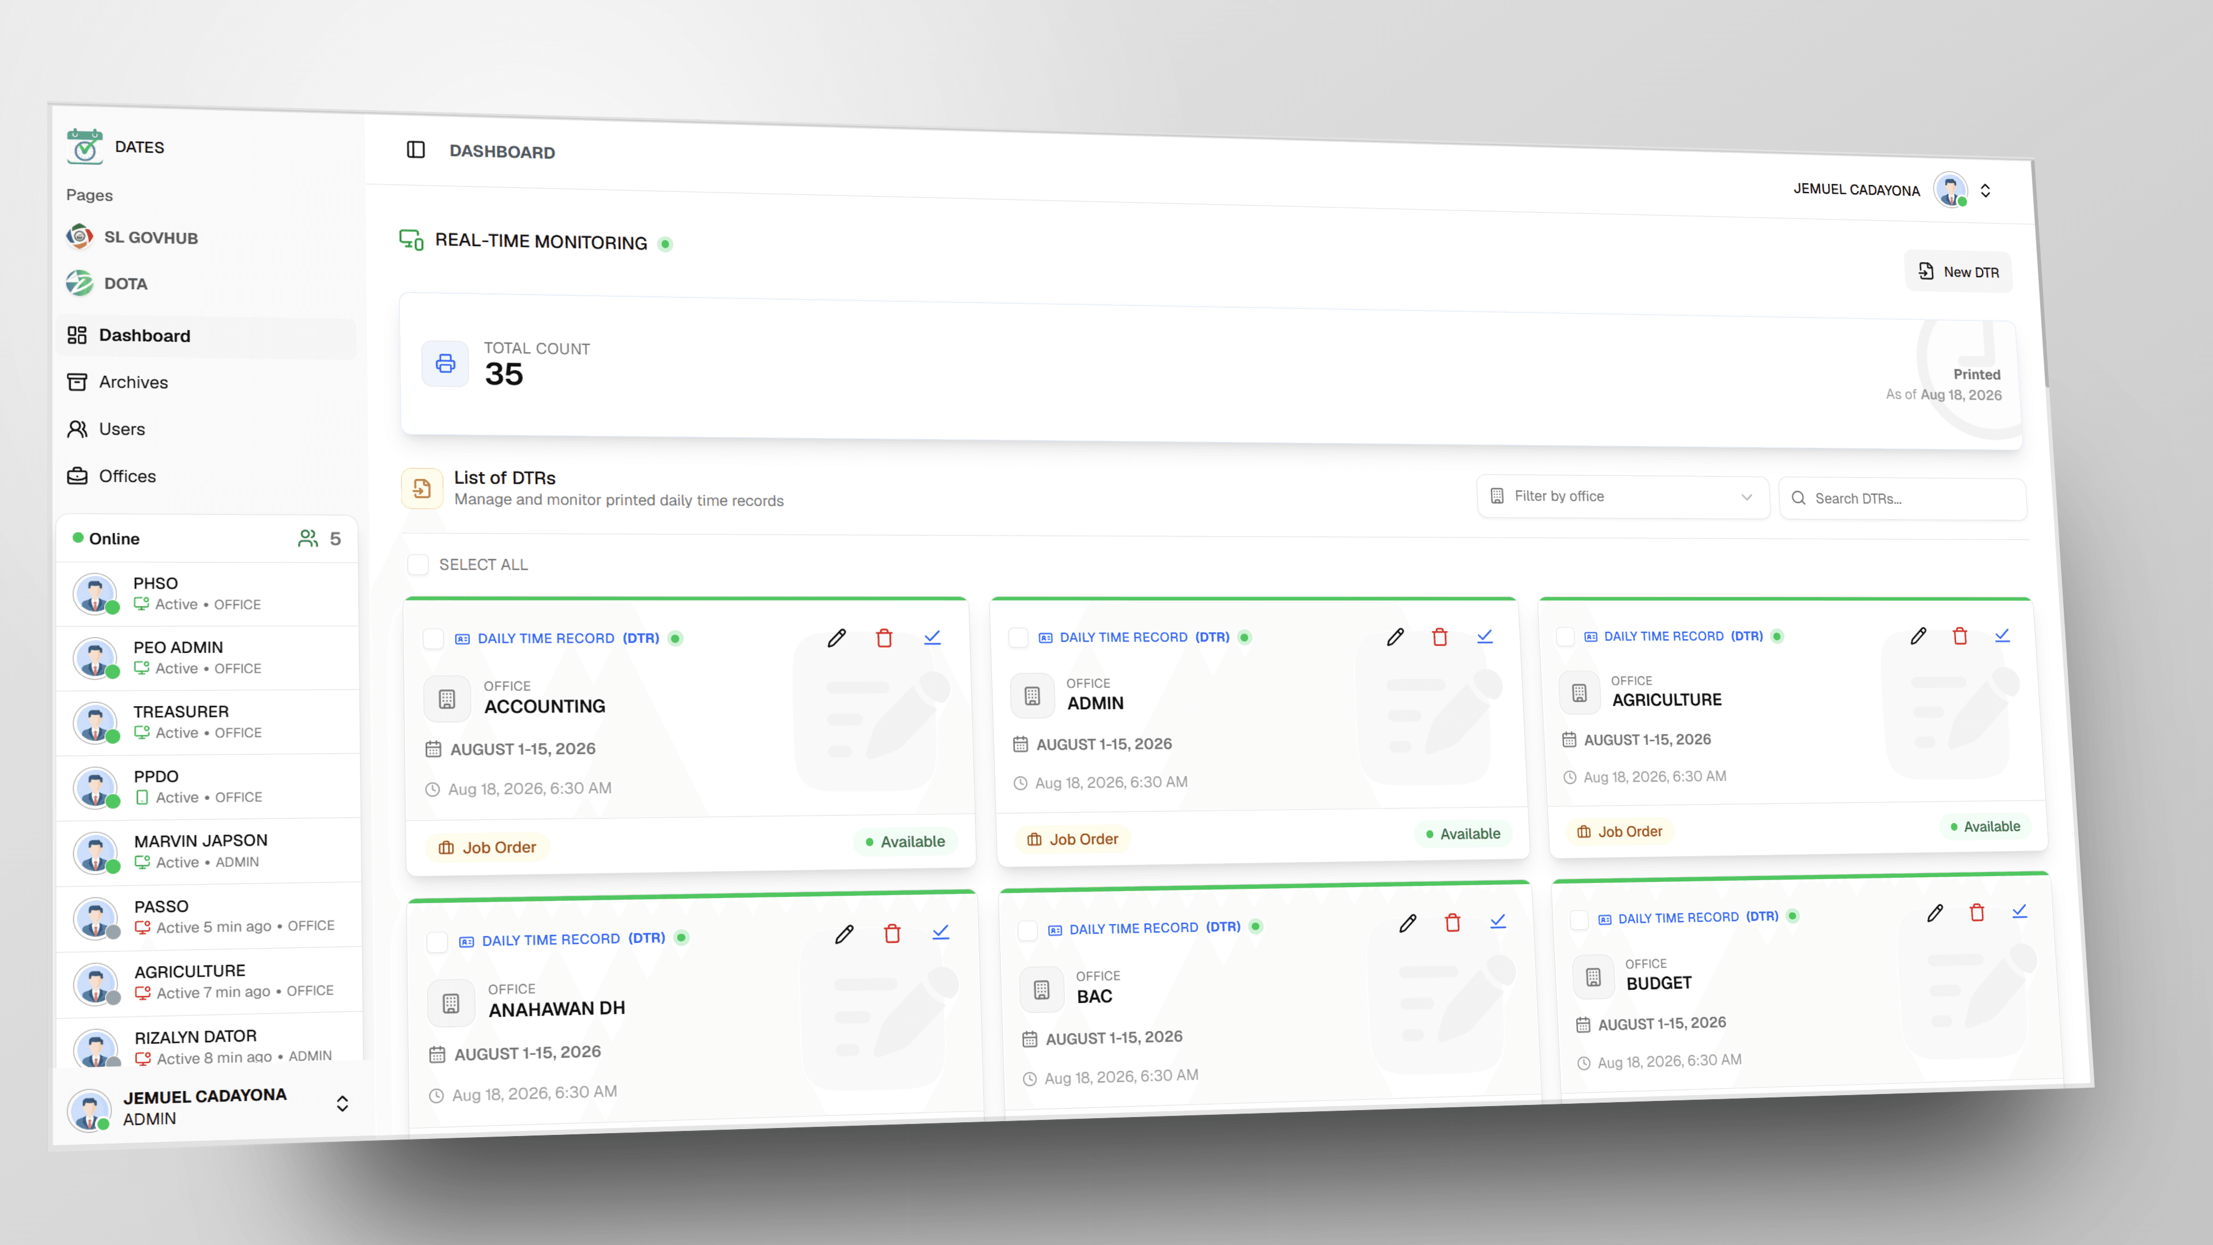This screenshot has height=1245, width=2213.
Task: Select MARVIN JAPSON in online list
Action: click(x=210, y=851)
